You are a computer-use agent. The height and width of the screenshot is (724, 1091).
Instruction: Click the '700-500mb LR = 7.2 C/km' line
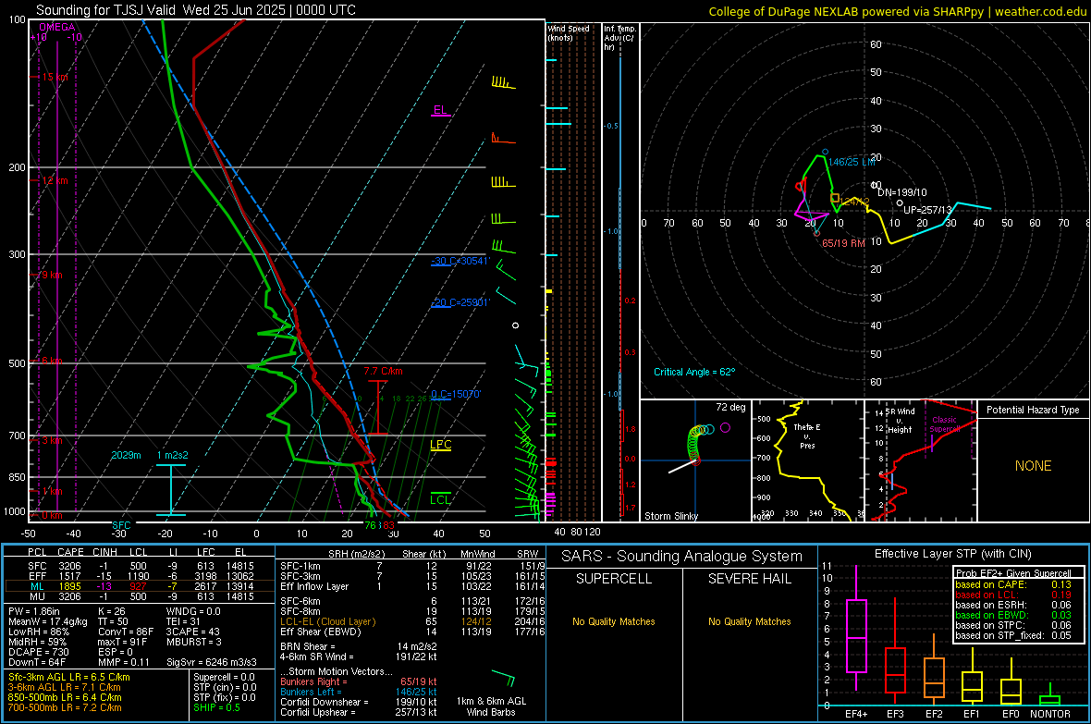coord(65,707)
